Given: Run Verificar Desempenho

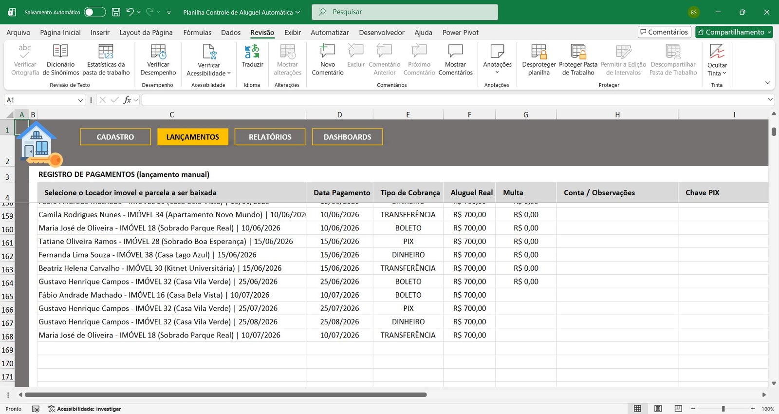Looking at the screenshot, I should (158, 60).
